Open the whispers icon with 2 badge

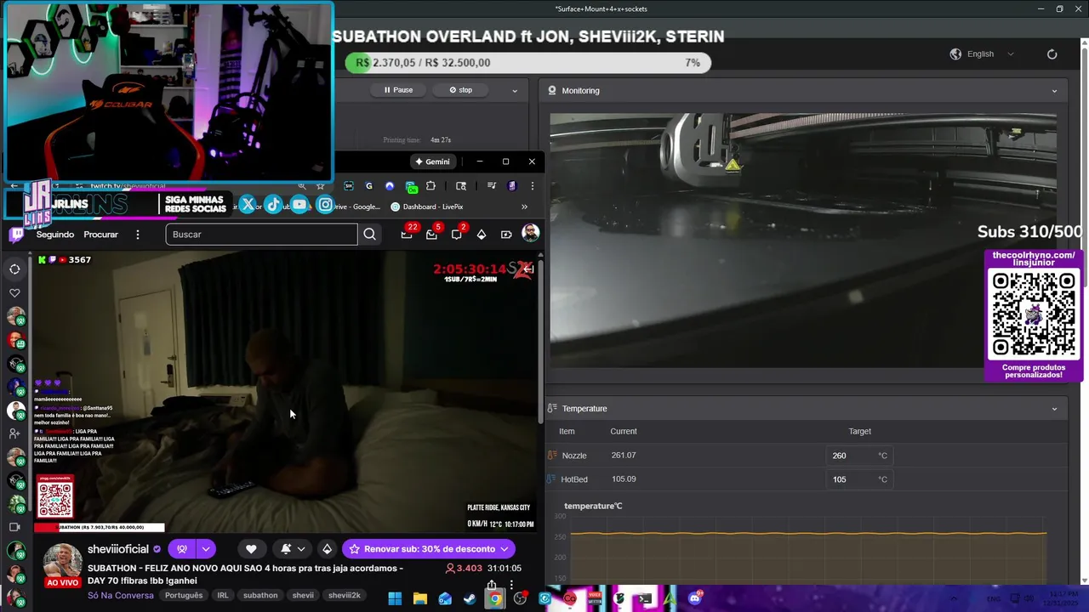457,235
